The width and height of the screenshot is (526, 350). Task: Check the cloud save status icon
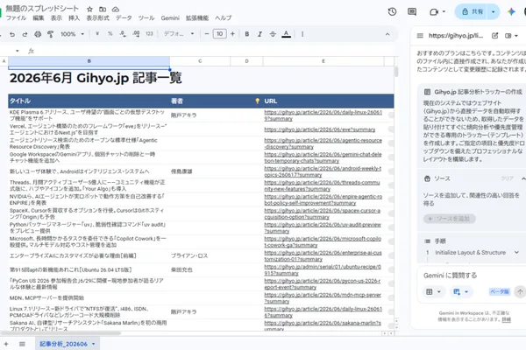(116, 10)
